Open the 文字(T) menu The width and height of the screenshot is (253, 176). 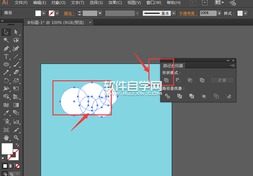78,3
